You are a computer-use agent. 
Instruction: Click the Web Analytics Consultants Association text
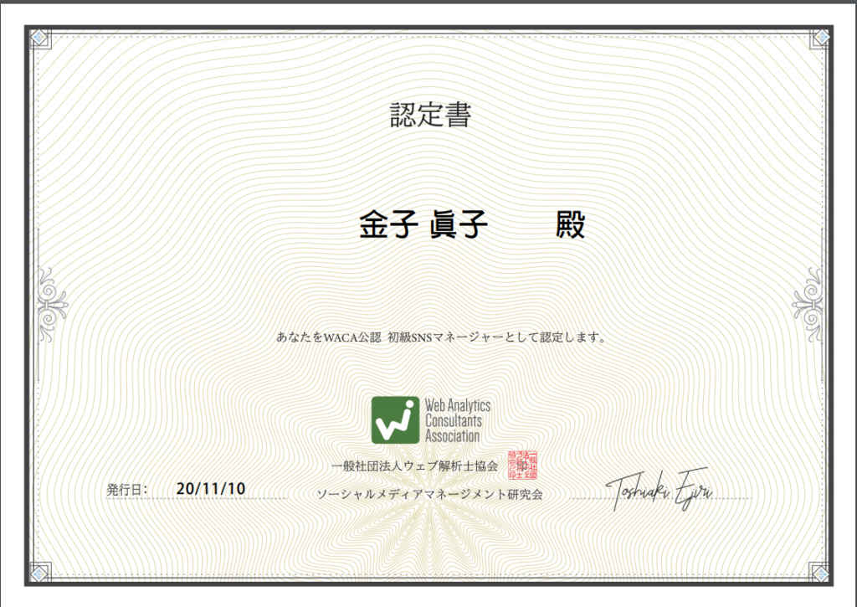(x=458, y=420)
